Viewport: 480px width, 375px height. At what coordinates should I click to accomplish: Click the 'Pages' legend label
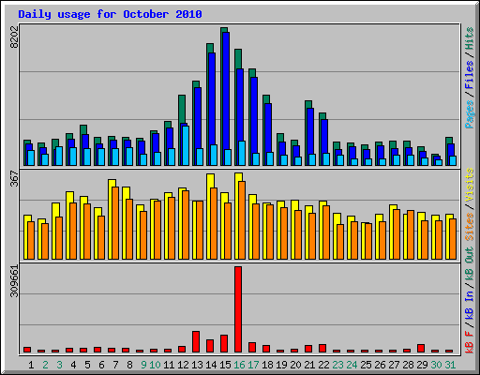coord(470,114)
